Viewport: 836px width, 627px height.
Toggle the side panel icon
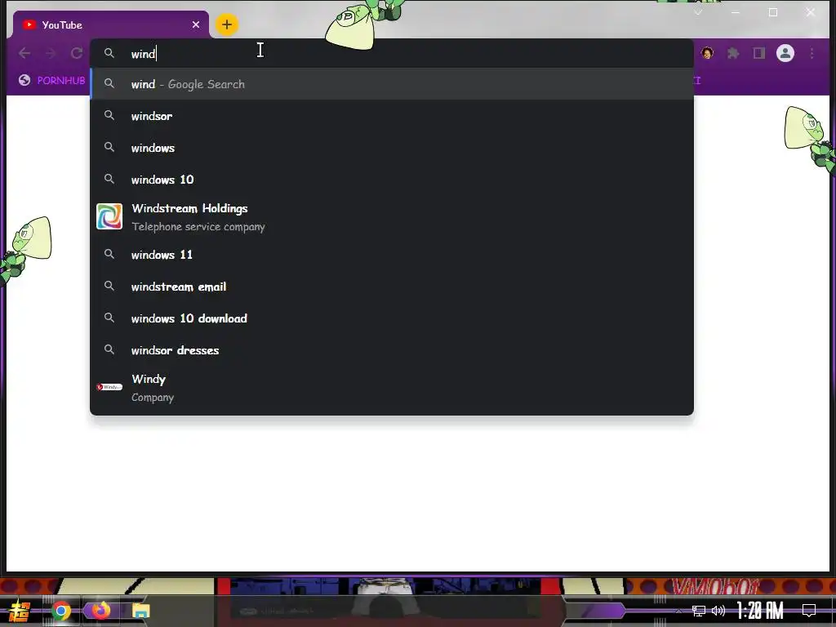(x=758, y=53)
